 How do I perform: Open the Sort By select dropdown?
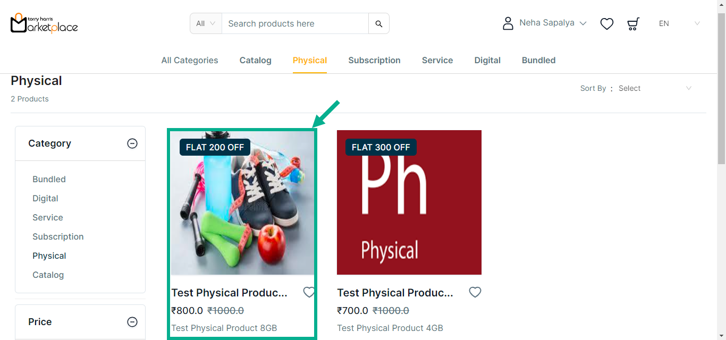click(x=655, y=88)
